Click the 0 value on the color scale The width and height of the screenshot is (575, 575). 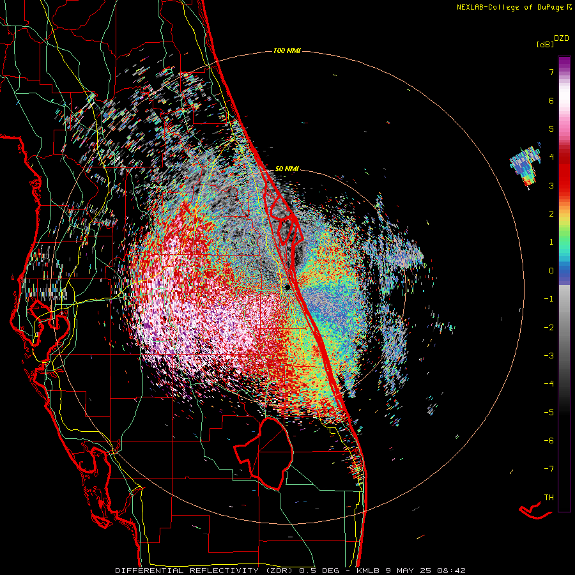click(x=551, y=271)
